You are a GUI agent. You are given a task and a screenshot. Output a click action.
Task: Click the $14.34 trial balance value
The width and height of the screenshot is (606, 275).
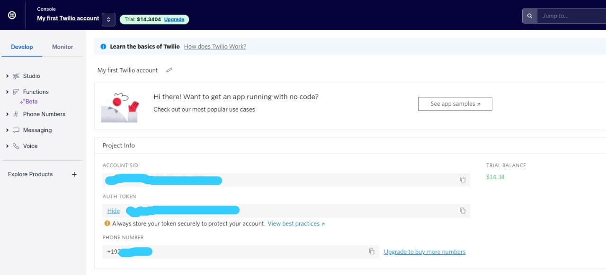click(495, 177)
